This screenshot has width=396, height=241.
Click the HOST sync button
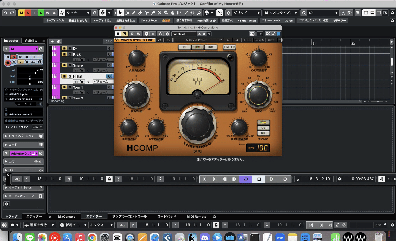(263, 128)
